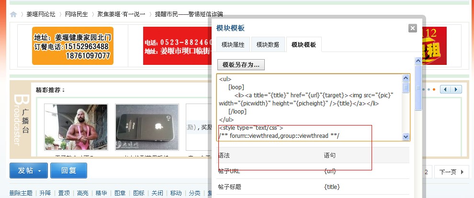
Task: Open the red 0523 phone number ad banner
Action: pos(177,46)
